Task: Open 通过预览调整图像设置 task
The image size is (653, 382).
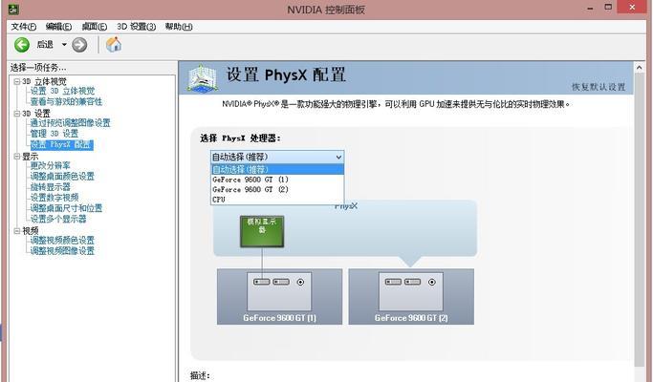Action: point(70,123)
